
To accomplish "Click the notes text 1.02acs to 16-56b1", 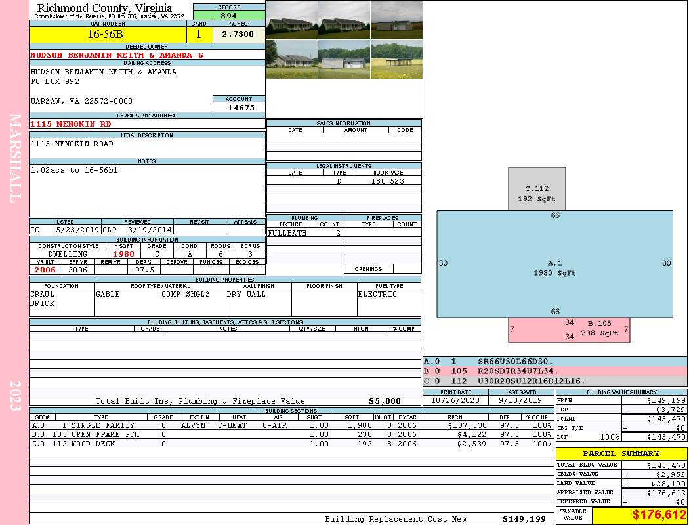I will [74, 170].
